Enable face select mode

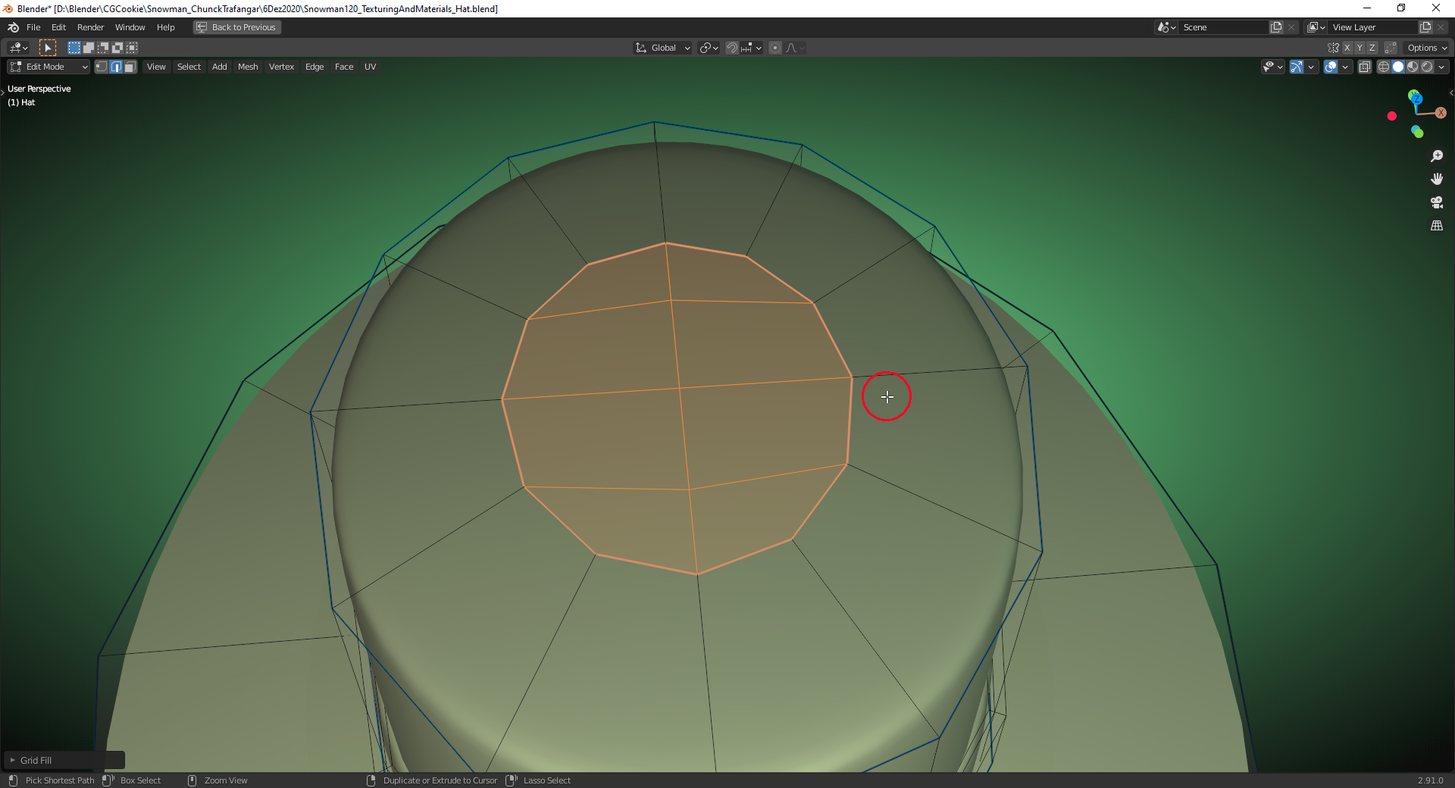tap(130, 67)
